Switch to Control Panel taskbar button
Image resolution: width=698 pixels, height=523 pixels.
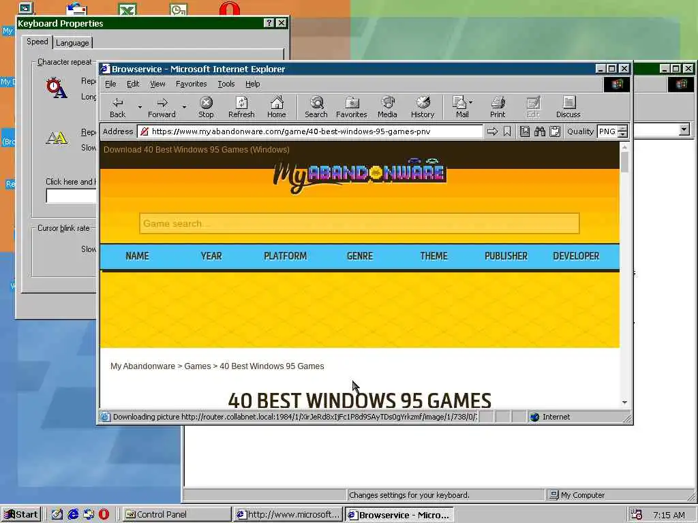pyautogui.click(x=177, y=515)
